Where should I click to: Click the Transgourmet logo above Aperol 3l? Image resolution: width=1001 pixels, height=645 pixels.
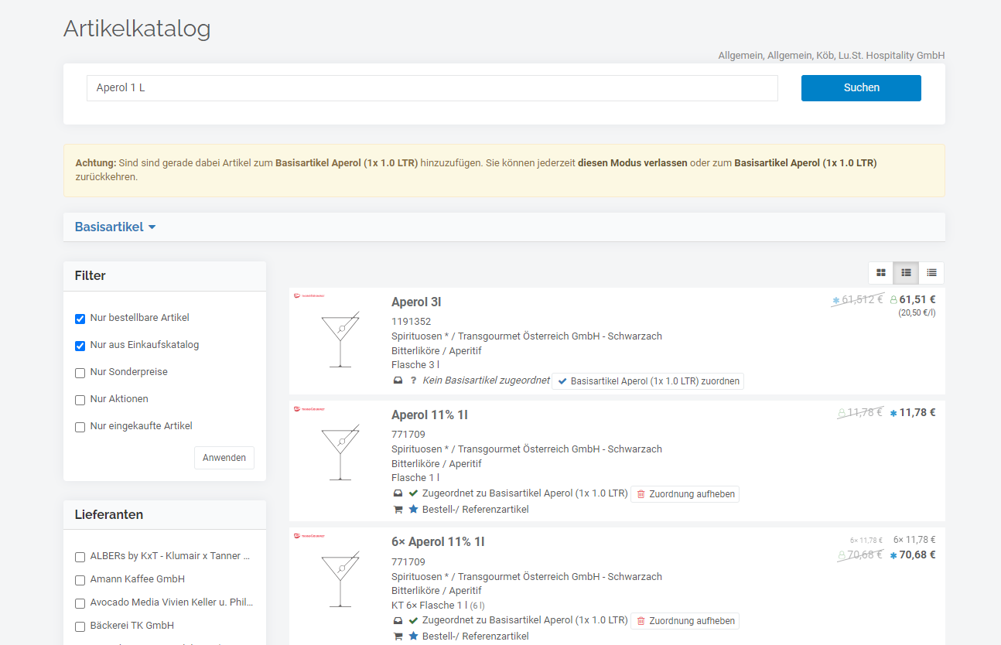[x=309, y=295]
